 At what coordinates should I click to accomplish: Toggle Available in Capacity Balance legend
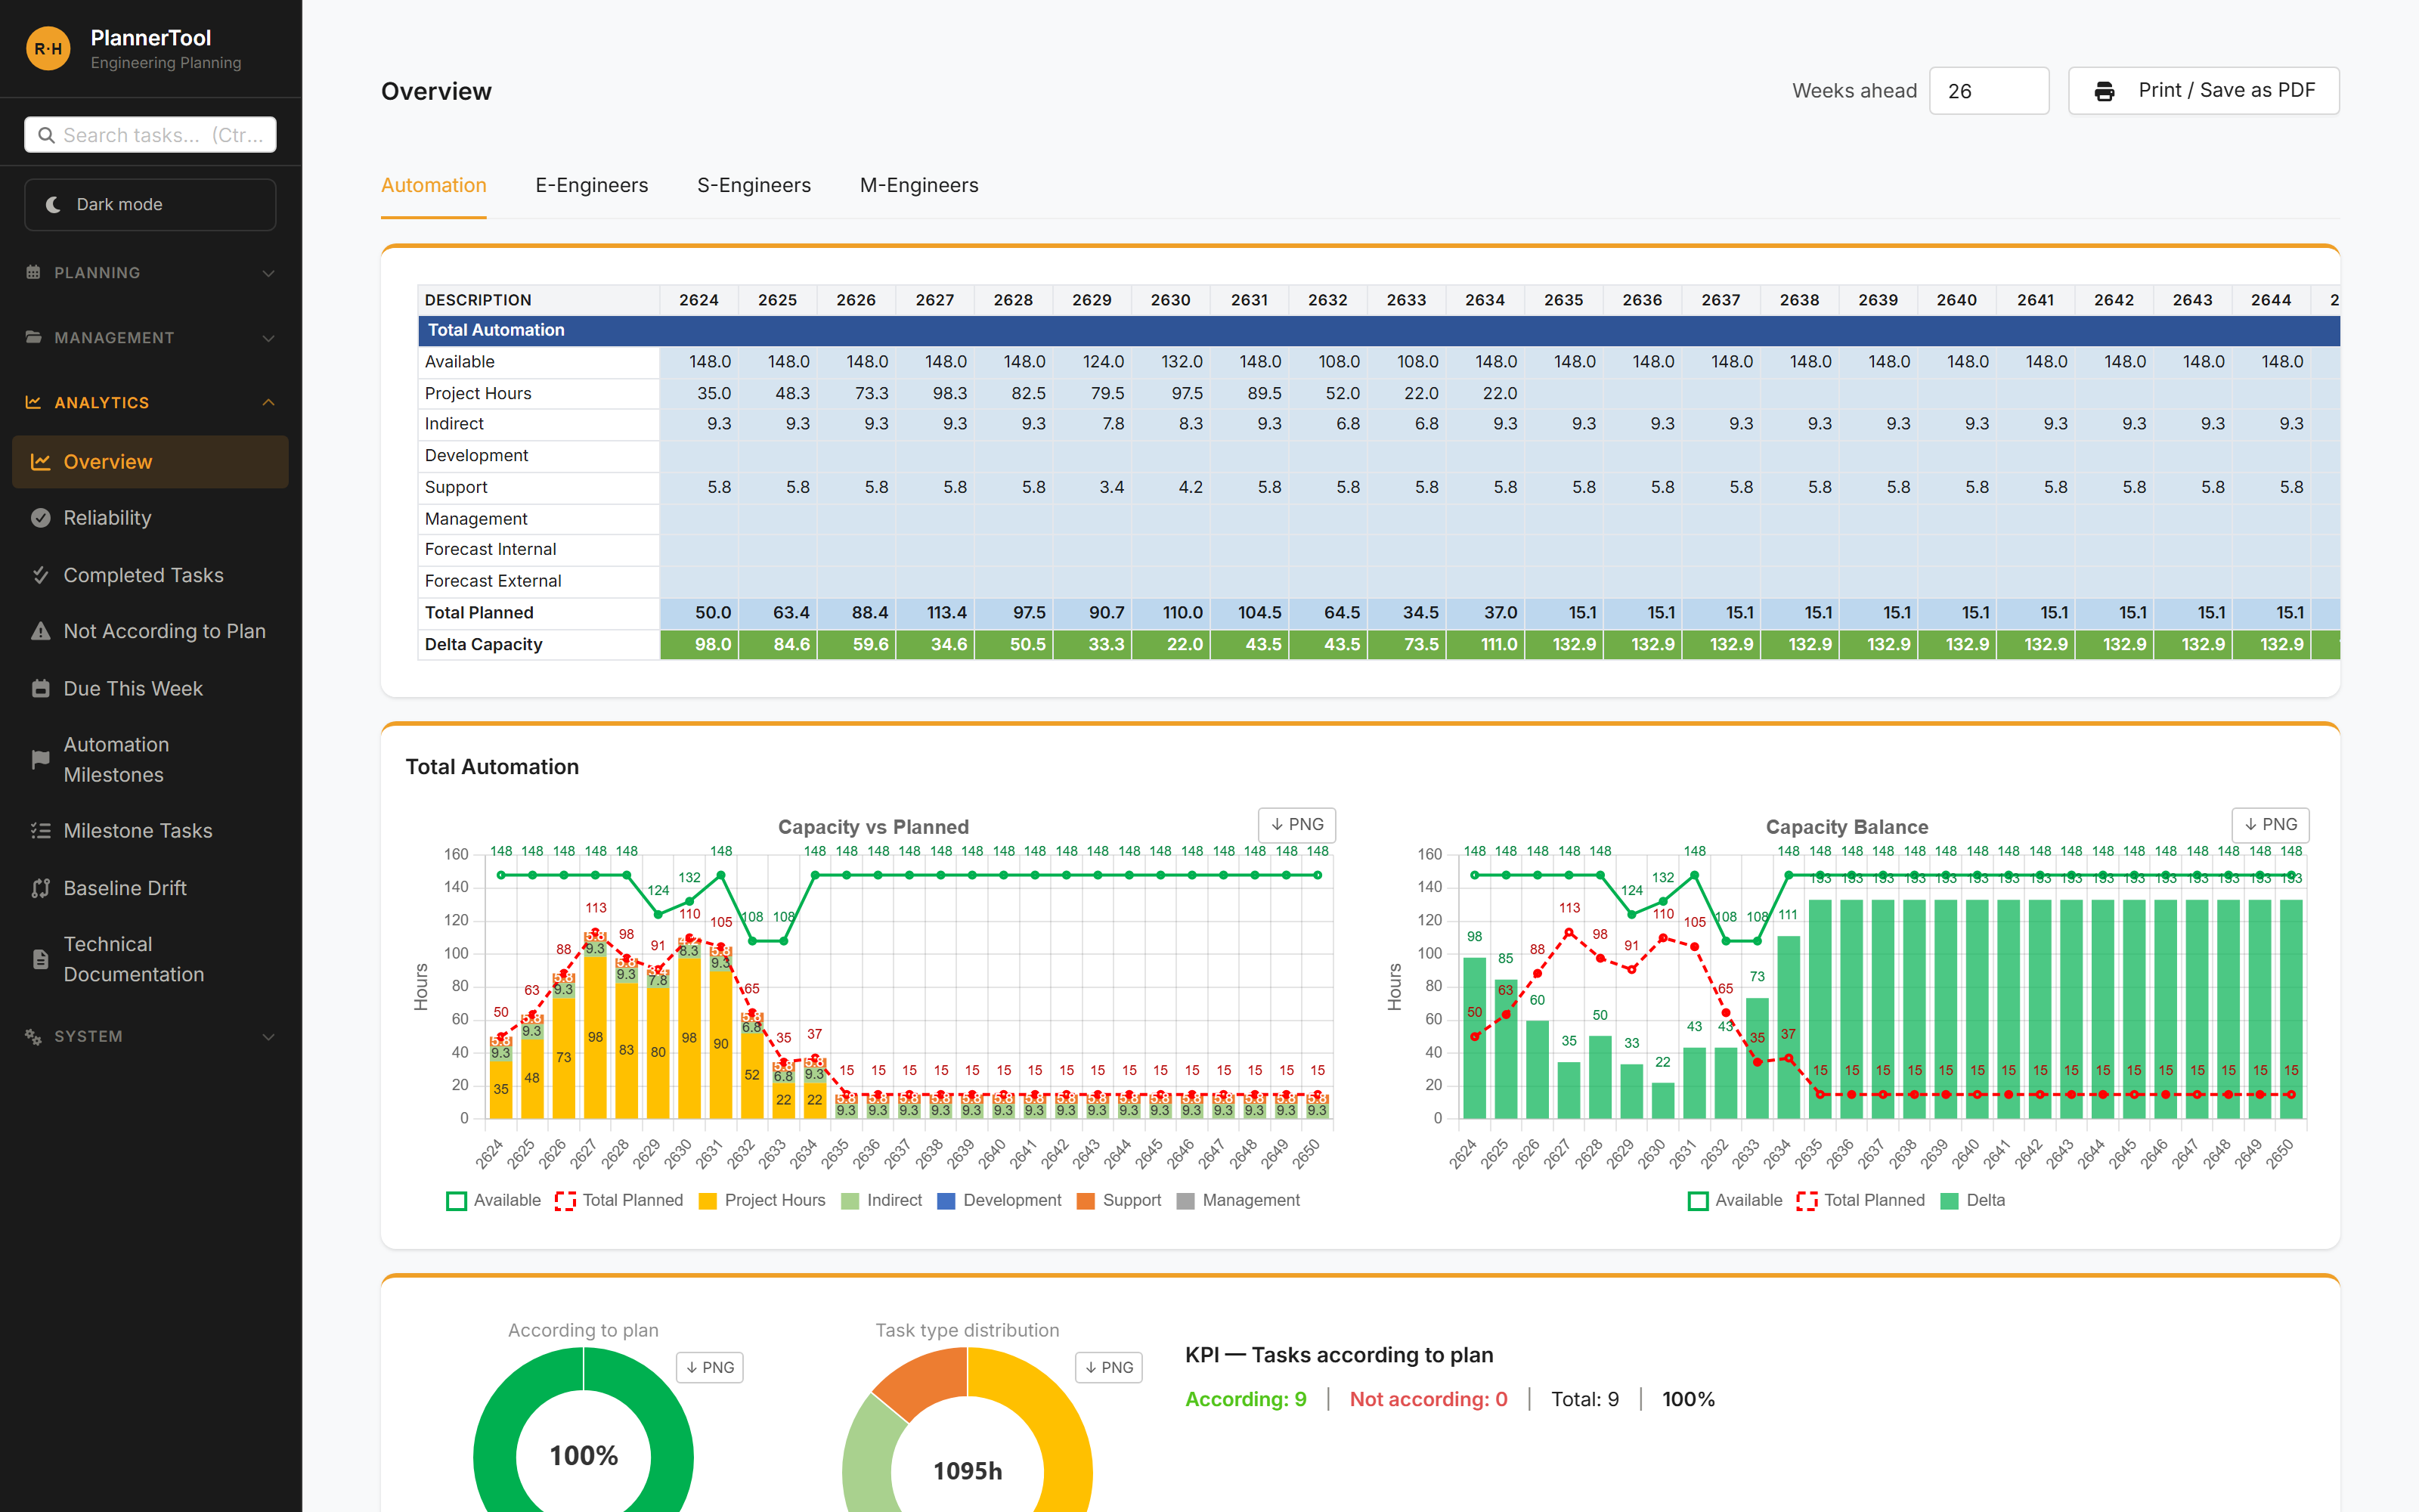coord(1736,1200)
